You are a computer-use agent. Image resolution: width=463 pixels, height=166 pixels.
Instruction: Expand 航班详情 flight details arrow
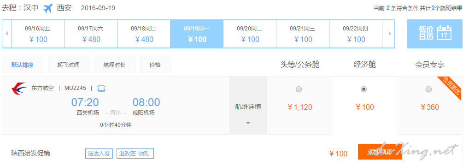coord(248,123)
